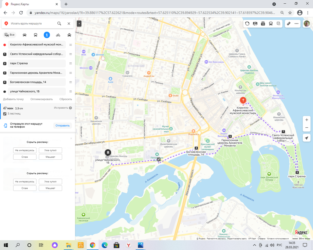Click the zoom magnifier icon in the address bar
Screen dimensions: 313x250
pos(282,12)
